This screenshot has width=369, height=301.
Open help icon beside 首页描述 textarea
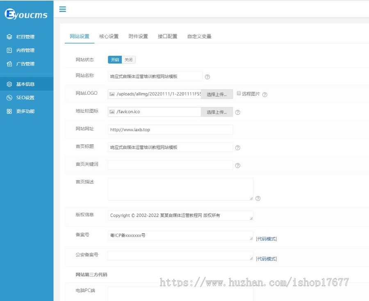pos(258,198)
